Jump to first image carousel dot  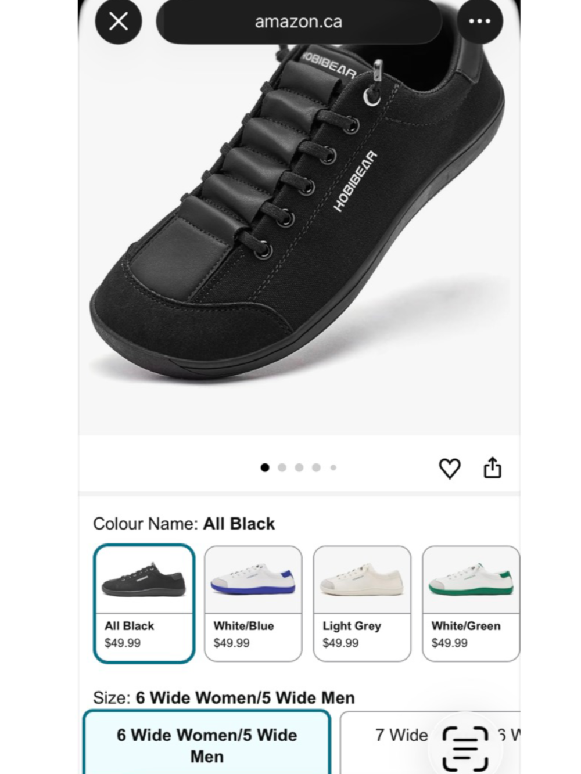pyautogui.click(x=265, y=467)
